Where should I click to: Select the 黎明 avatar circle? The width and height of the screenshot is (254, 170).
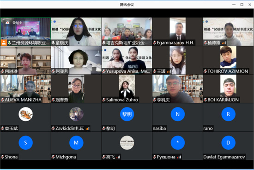[127, 114]
